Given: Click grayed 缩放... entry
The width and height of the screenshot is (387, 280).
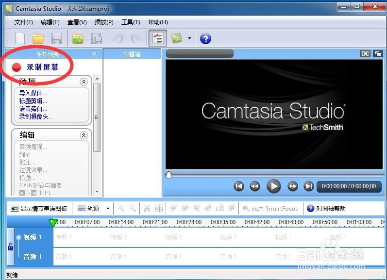Looking at the screenshot, I should click(27, 155).
